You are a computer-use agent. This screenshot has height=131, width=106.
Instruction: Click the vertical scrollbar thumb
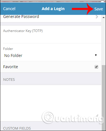(104, 98)
